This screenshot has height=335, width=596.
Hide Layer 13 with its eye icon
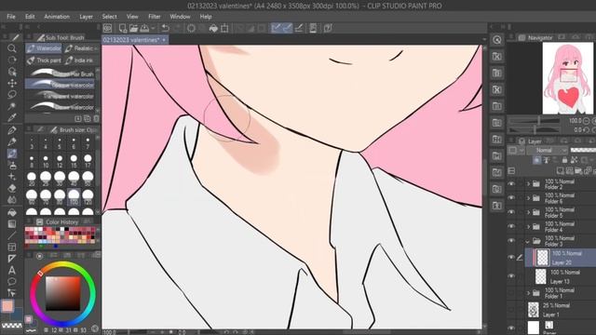point(511,276)
